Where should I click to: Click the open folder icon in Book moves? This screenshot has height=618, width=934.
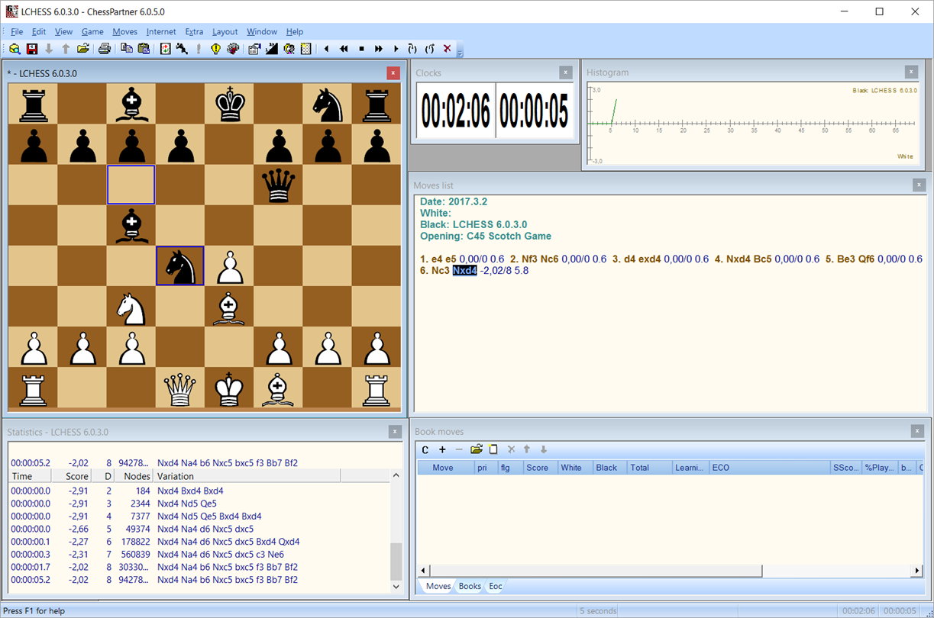477,449
